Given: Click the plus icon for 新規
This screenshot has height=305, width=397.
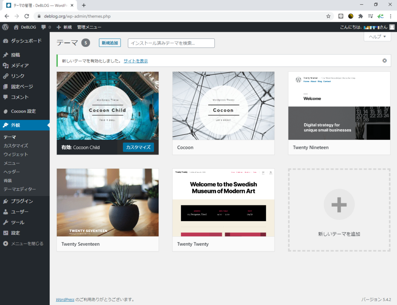Looking at the screenshot, I should (x=59, y=27).
